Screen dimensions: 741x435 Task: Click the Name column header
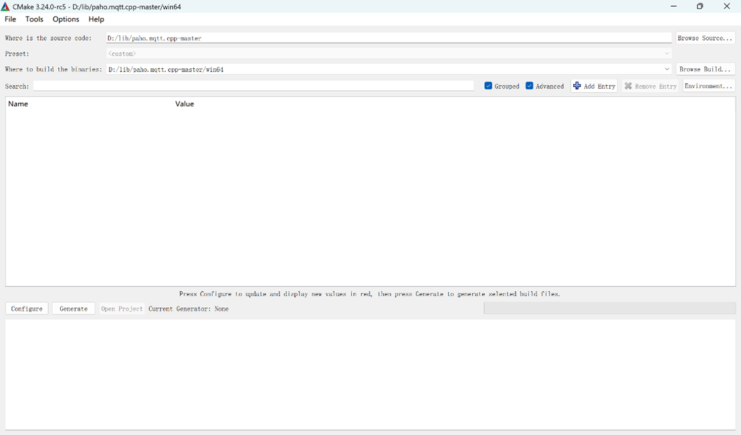tap(18, 104)
